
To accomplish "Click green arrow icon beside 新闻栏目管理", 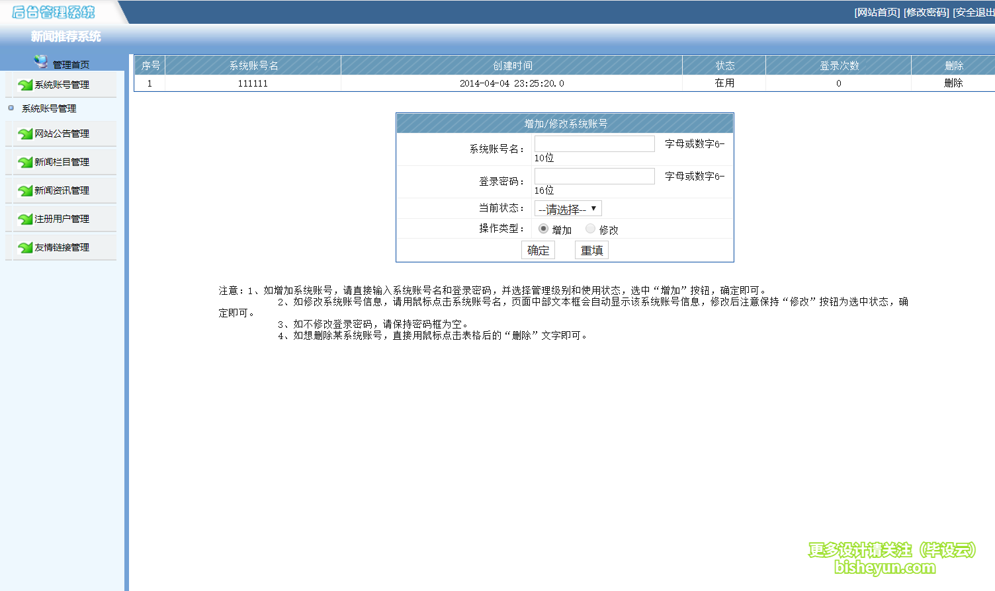I will (x=25, y=162).
